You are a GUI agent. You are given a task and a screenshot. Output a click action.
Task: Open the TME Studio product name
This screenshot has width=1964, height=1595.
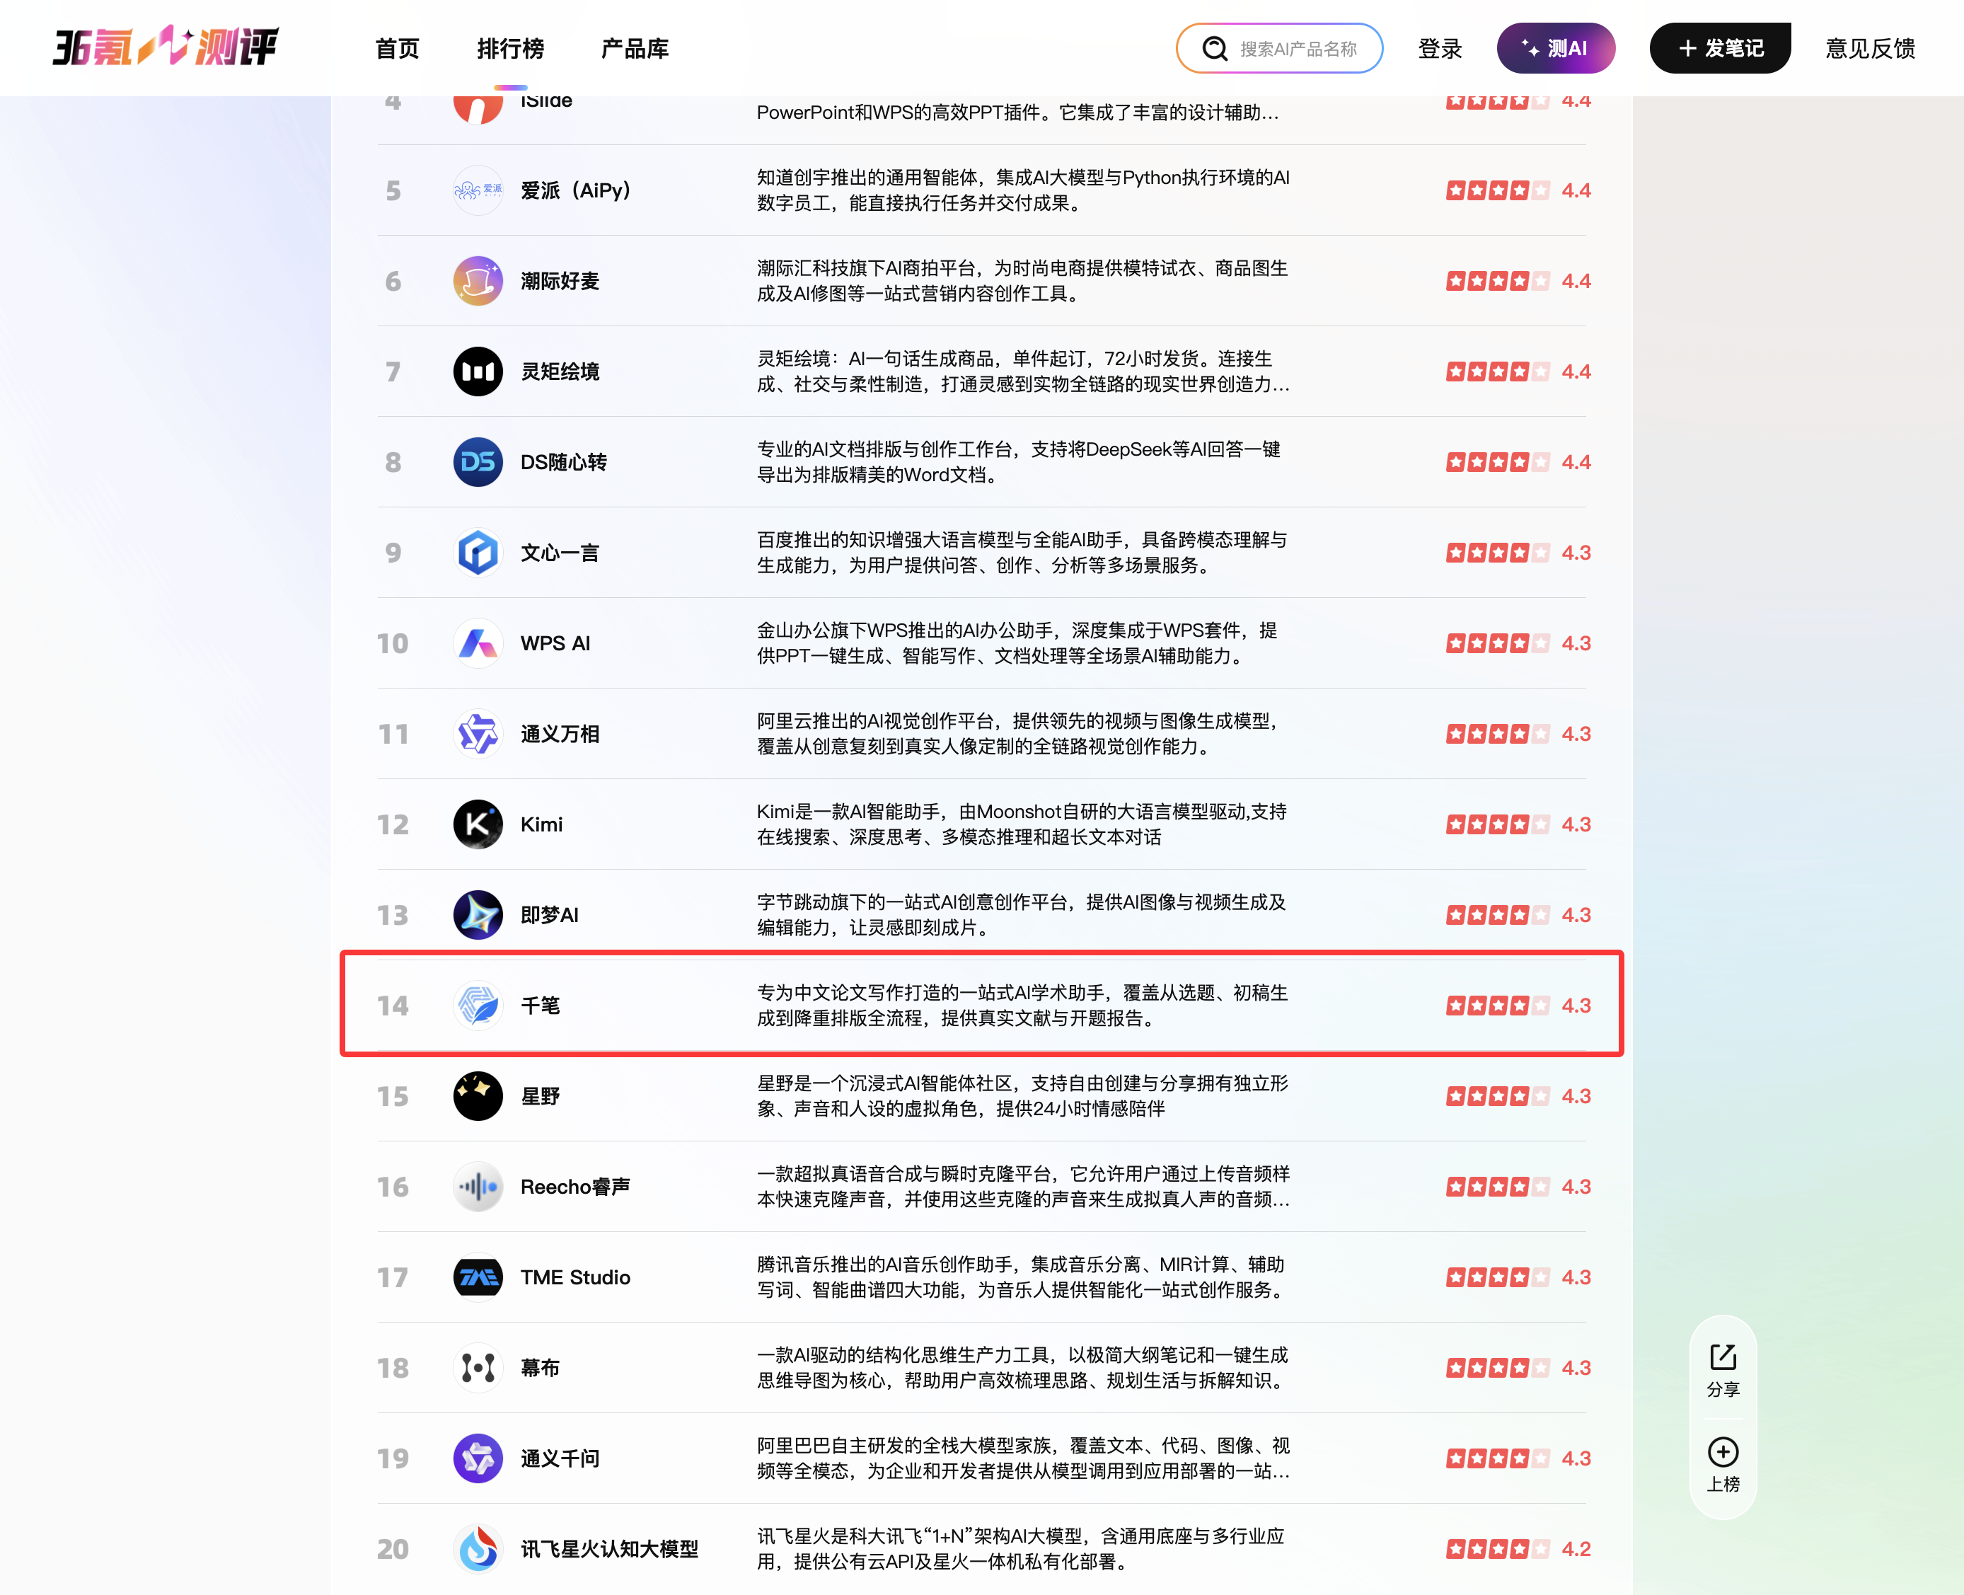[575, 1277]
